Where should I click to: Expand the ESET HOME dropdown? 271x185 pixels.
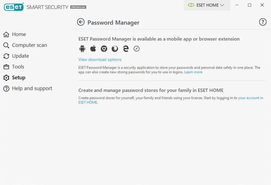[207, 5]
